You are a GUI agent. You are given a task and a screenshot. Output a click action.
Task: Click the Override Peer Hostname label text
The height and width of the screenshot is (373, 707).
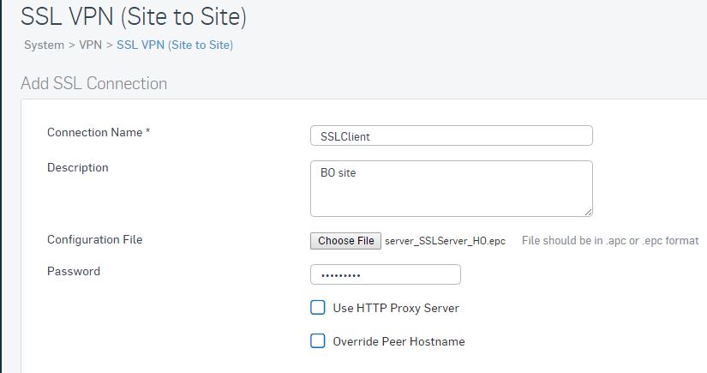point(398,341)
